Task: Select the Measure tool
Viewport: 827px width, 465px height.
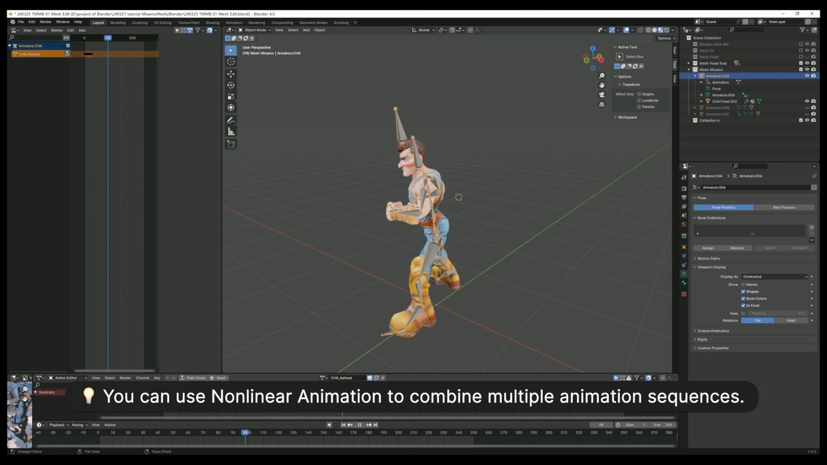Action: (x=231, y=131)
